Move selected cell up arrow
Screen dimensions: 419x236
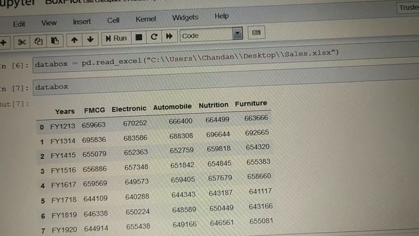(x=74, y=40)
